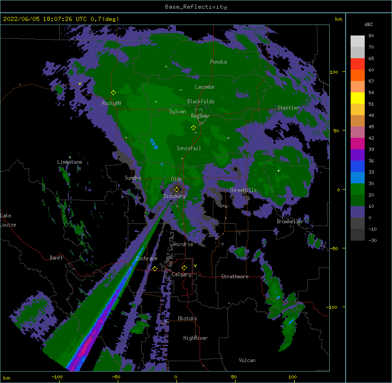
Task: Pick the magenta swatch in dBZ legend
Action: coord(357,143)
